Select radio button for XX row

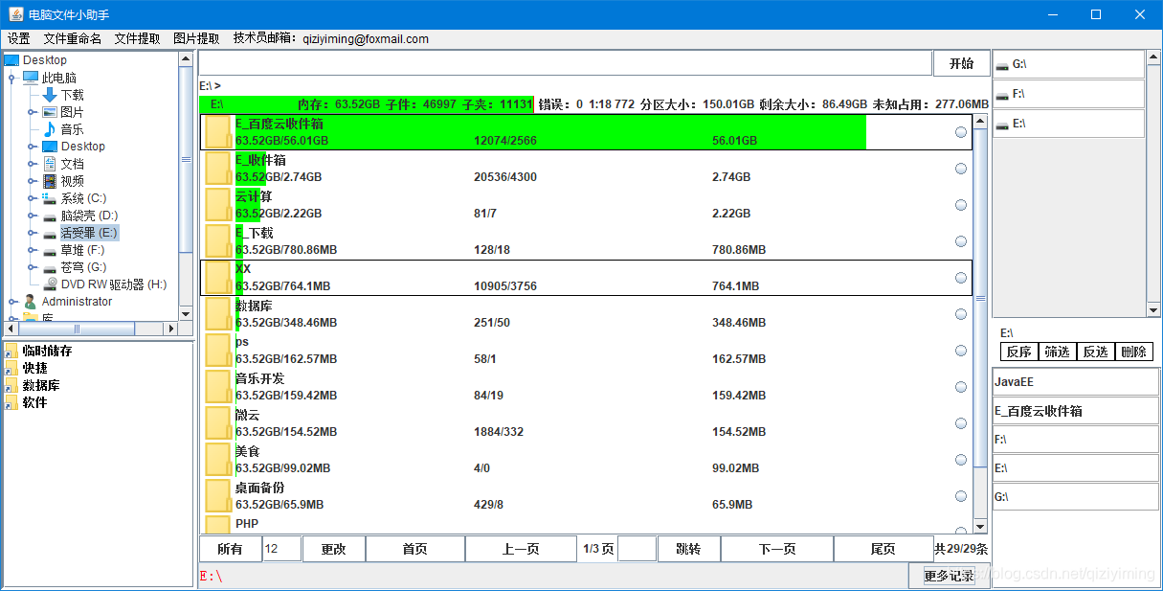coord(961,278)
